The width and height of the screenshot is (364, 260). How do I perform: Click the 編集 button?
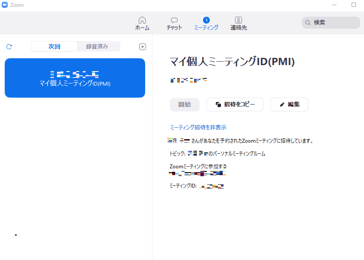pos(289,105)
